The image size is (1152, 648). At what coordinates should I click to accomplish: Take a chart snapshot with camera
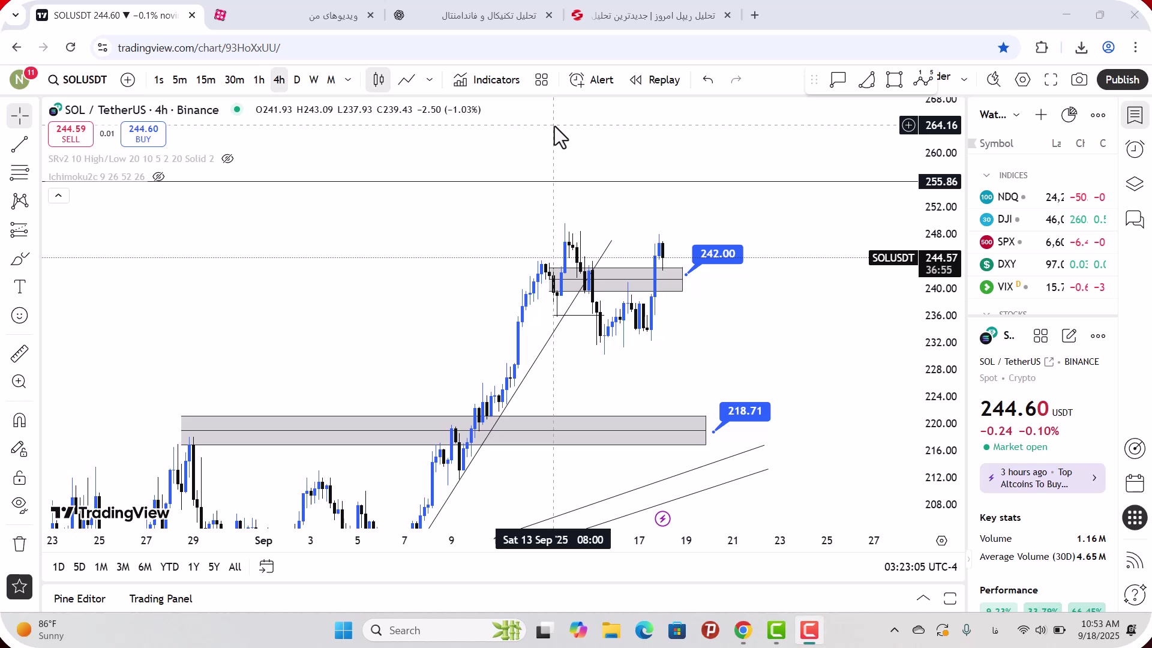coord(1079,80)
